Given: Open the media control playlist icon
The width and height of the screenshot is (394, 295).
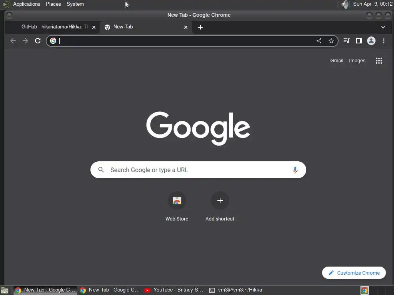Looking at the screenshot, I should pyautogui.click(x=347, y=41).
